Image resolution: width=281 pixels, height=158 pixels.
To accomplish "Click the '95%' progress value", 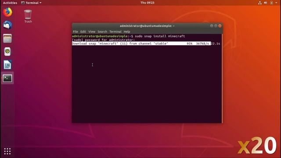I will (x=189, y=43).
